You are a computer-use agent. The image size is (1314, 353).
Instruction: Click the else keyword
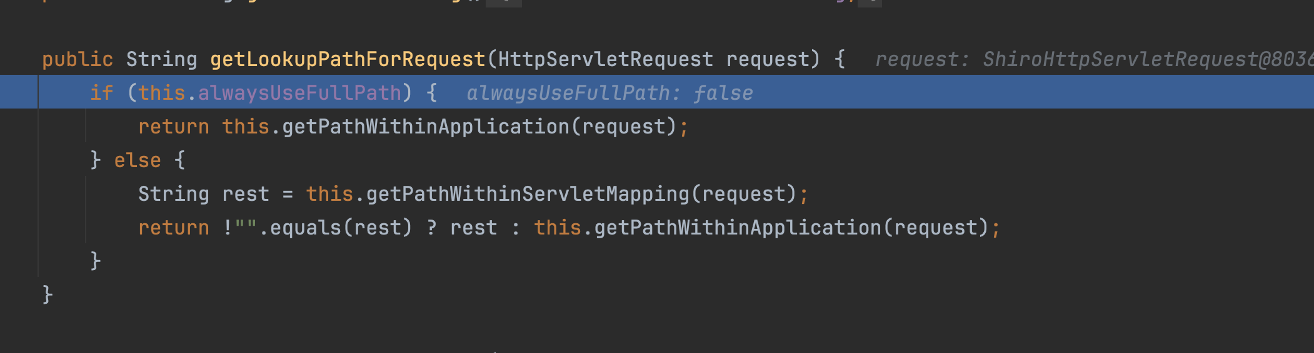138,160
